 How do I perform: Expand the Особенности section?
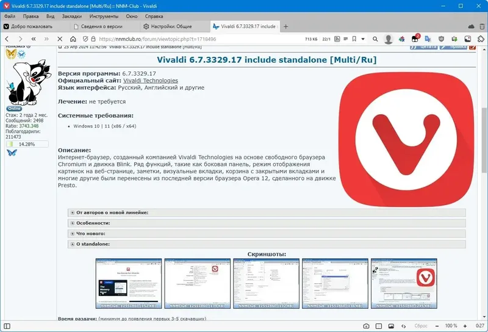coord(267,223)
